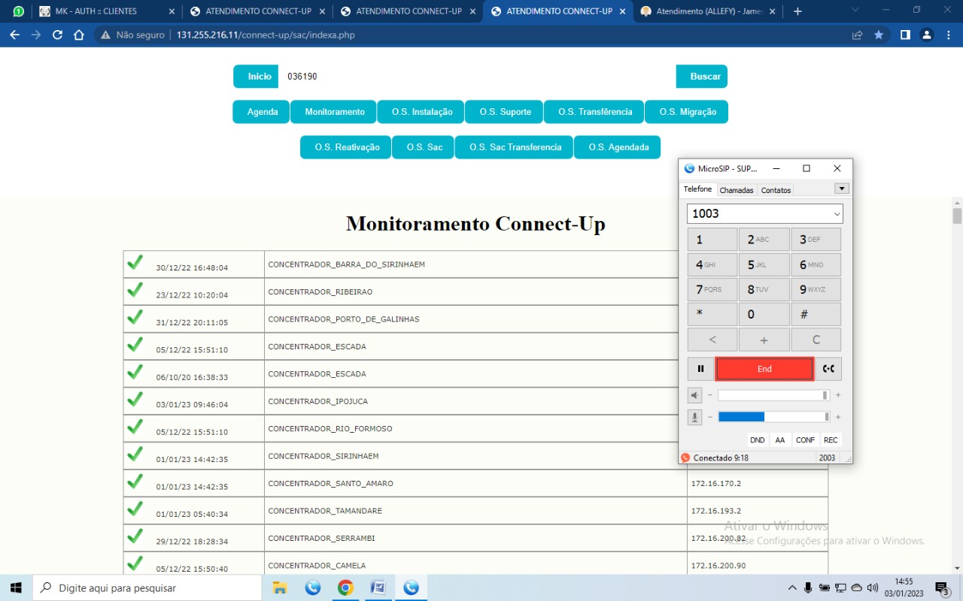The image size is (963, 601).
Task: Dial the # key on MicroSIP keypad
Action: point(816,315)
